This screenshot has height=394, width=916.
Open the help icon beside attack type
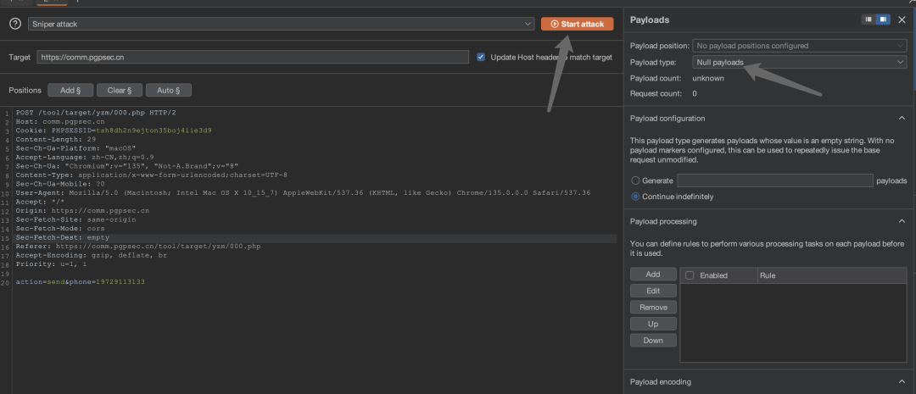(16, 24)
